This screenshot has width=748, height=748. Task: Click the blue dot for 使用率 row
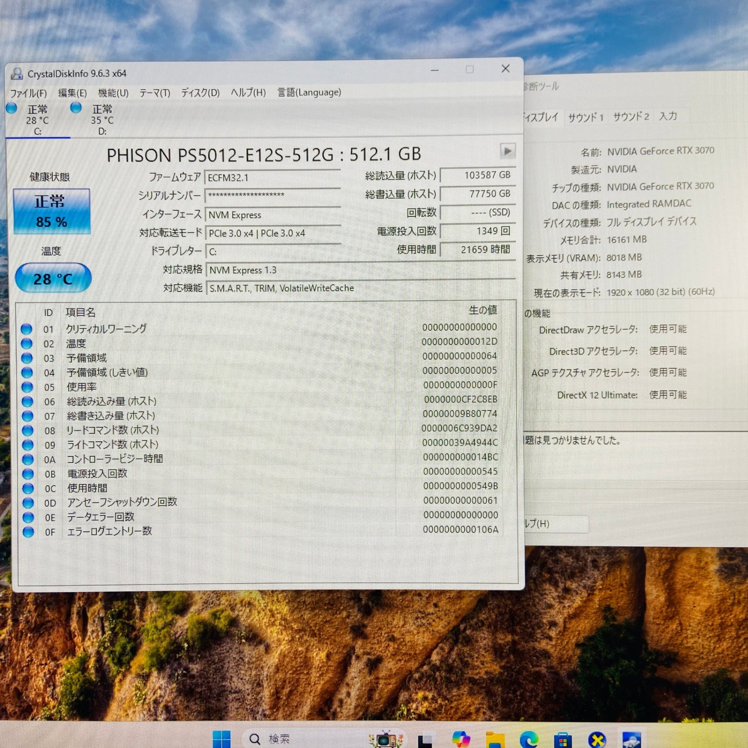coord(28,387)
